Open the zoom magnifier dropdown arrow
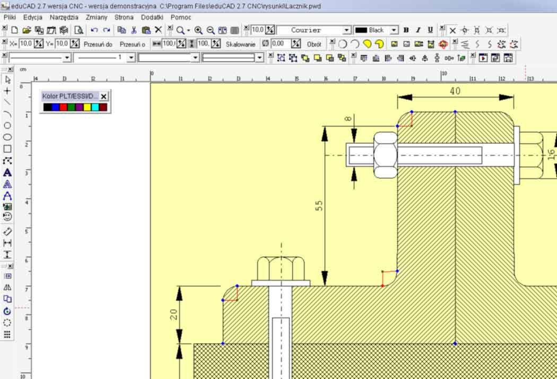This screenshot has width=557, height=379. coord(188,31)
